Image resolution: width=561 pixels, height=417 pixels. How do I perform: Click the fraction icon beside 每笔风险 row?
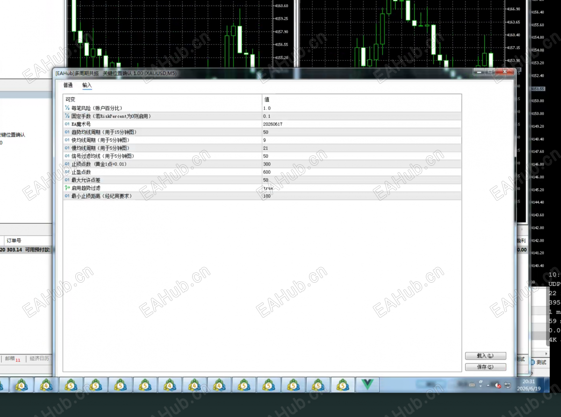pos(67,108)
